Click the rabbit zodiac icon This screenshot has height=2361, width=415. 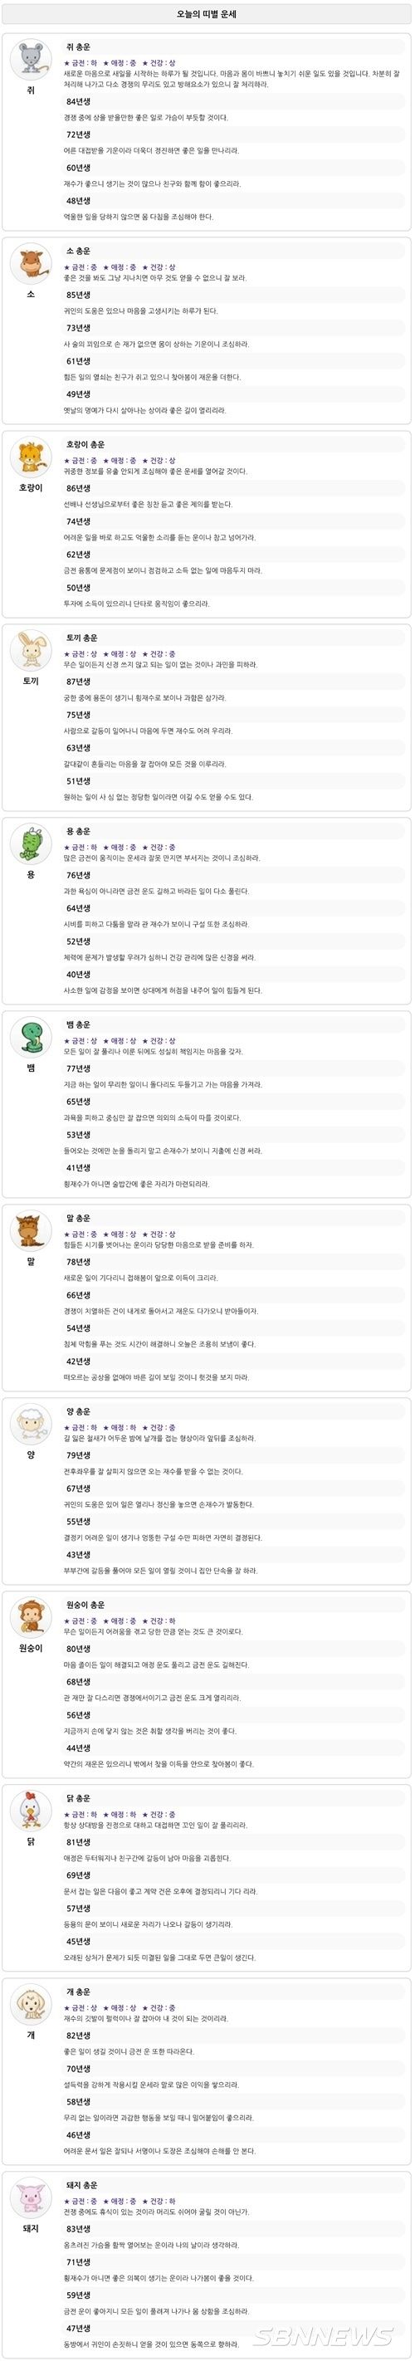click(x=30, y=651)
